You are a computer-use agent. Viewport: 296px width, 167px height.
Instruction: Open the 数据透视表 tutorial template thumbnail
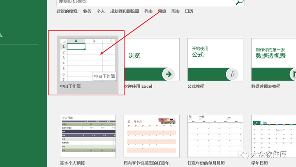point(273,60)
